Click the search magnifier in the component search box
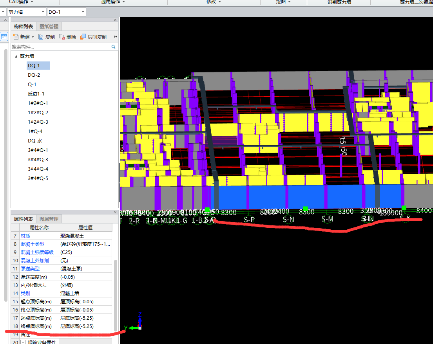 114,47
